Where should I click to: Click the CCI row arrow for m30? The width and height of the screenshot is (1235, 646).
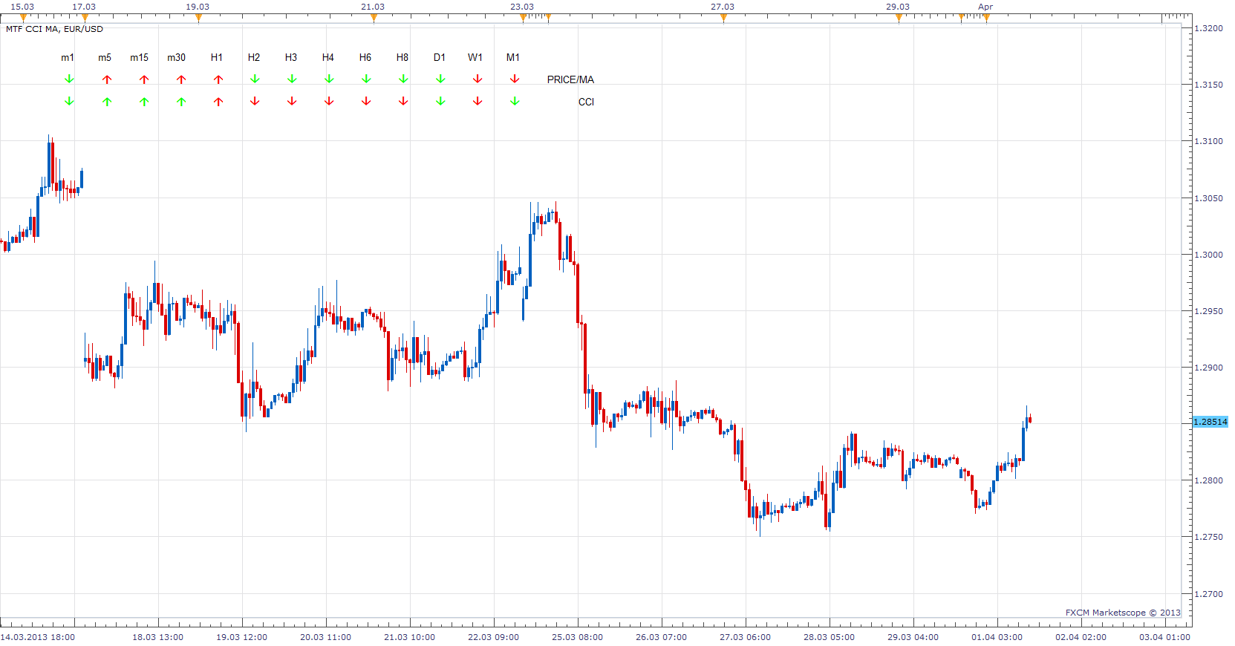181,102
